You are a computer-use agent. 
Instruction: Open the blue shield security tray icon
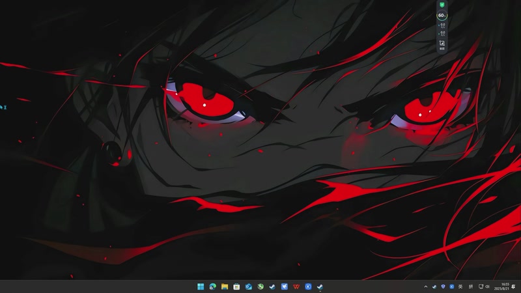point(443,286)
